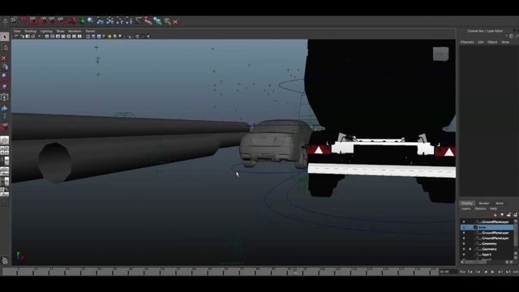The image size is (519, 292).
Task: Switch to Render layer tab
Action: tap(484, 204)
